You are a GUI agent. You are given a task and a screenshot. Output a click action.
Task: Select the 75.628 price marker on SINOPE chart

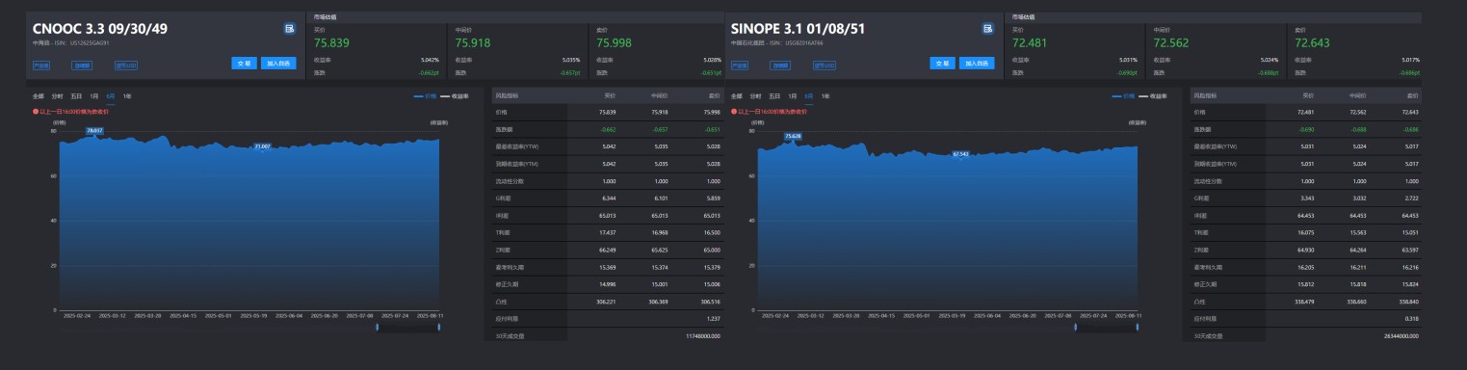point(793,136)
